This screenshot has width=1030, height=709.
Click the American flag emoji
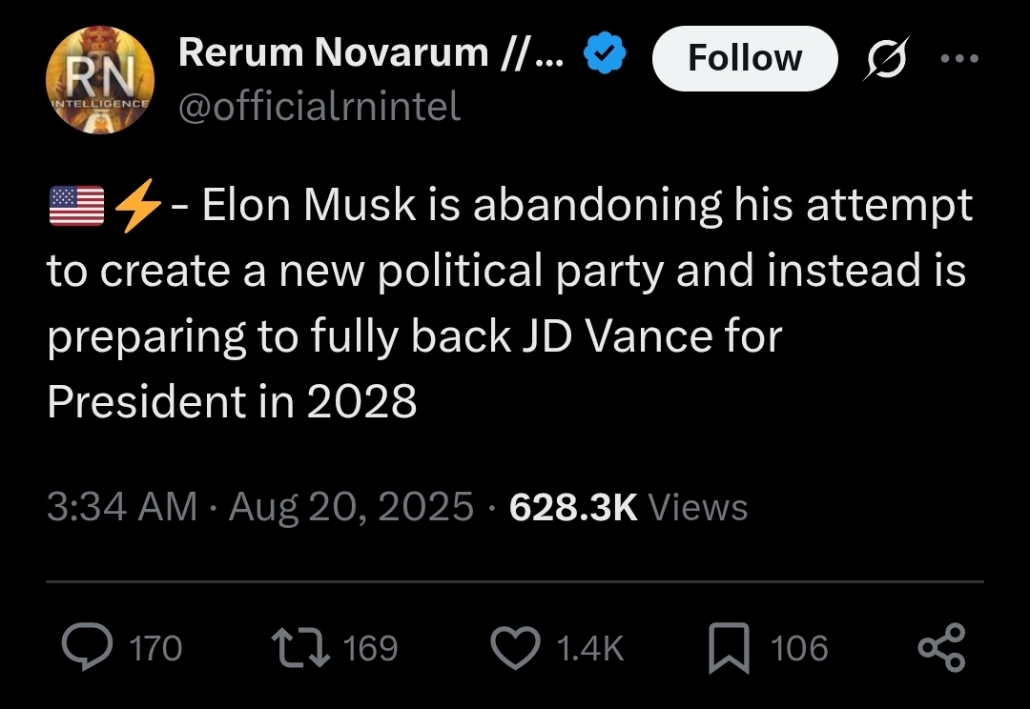pyautogui.click(x=76, y=206)
